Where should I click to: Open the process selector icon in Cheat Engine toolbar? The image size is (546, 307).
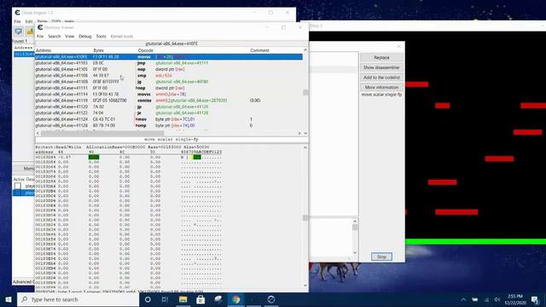pos(19,32)
